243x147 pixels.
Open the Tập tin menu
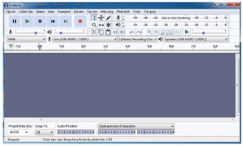point(11,12)
